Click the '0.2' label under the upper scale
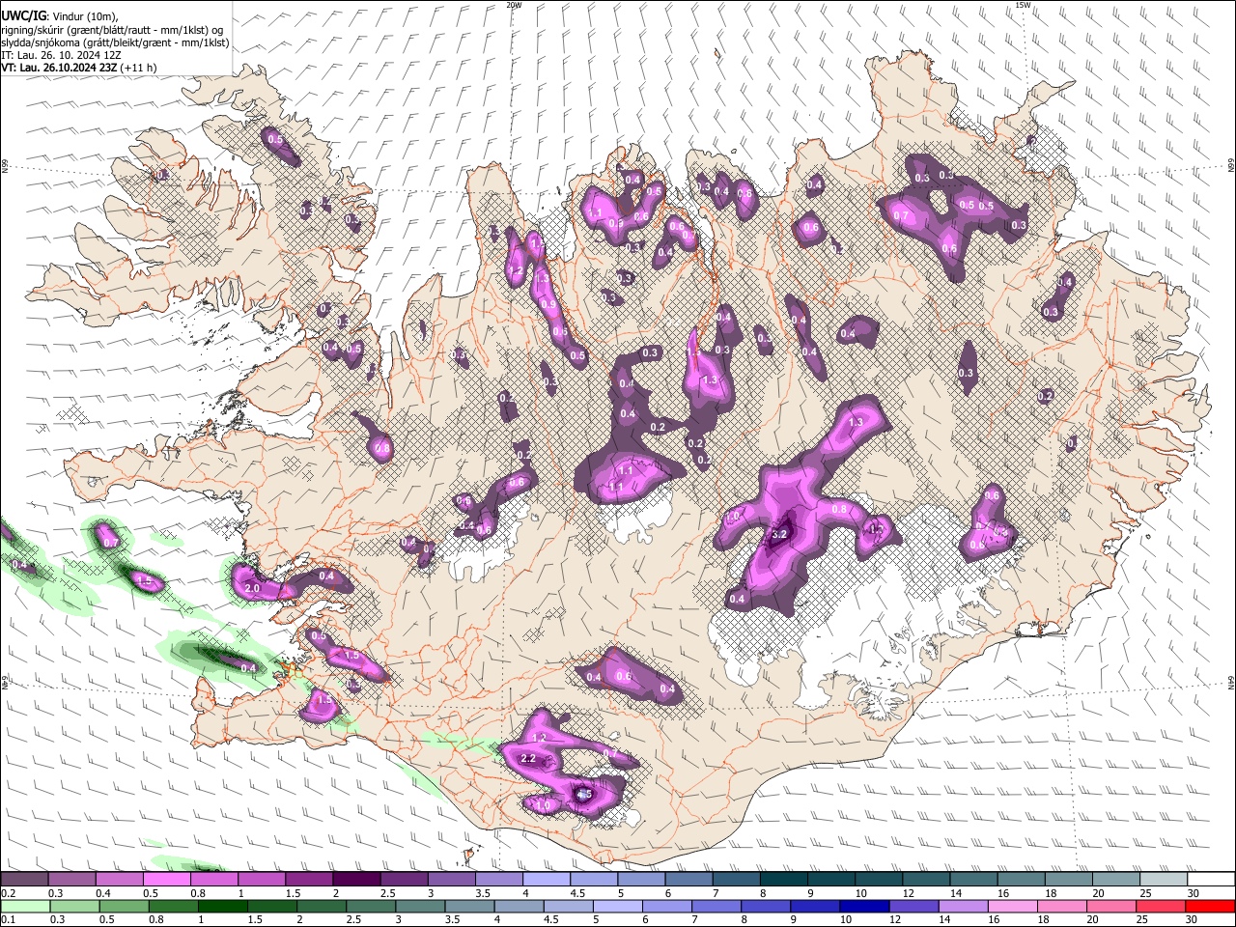Screen dimensions: 1236x927 [x=8, y=893]
